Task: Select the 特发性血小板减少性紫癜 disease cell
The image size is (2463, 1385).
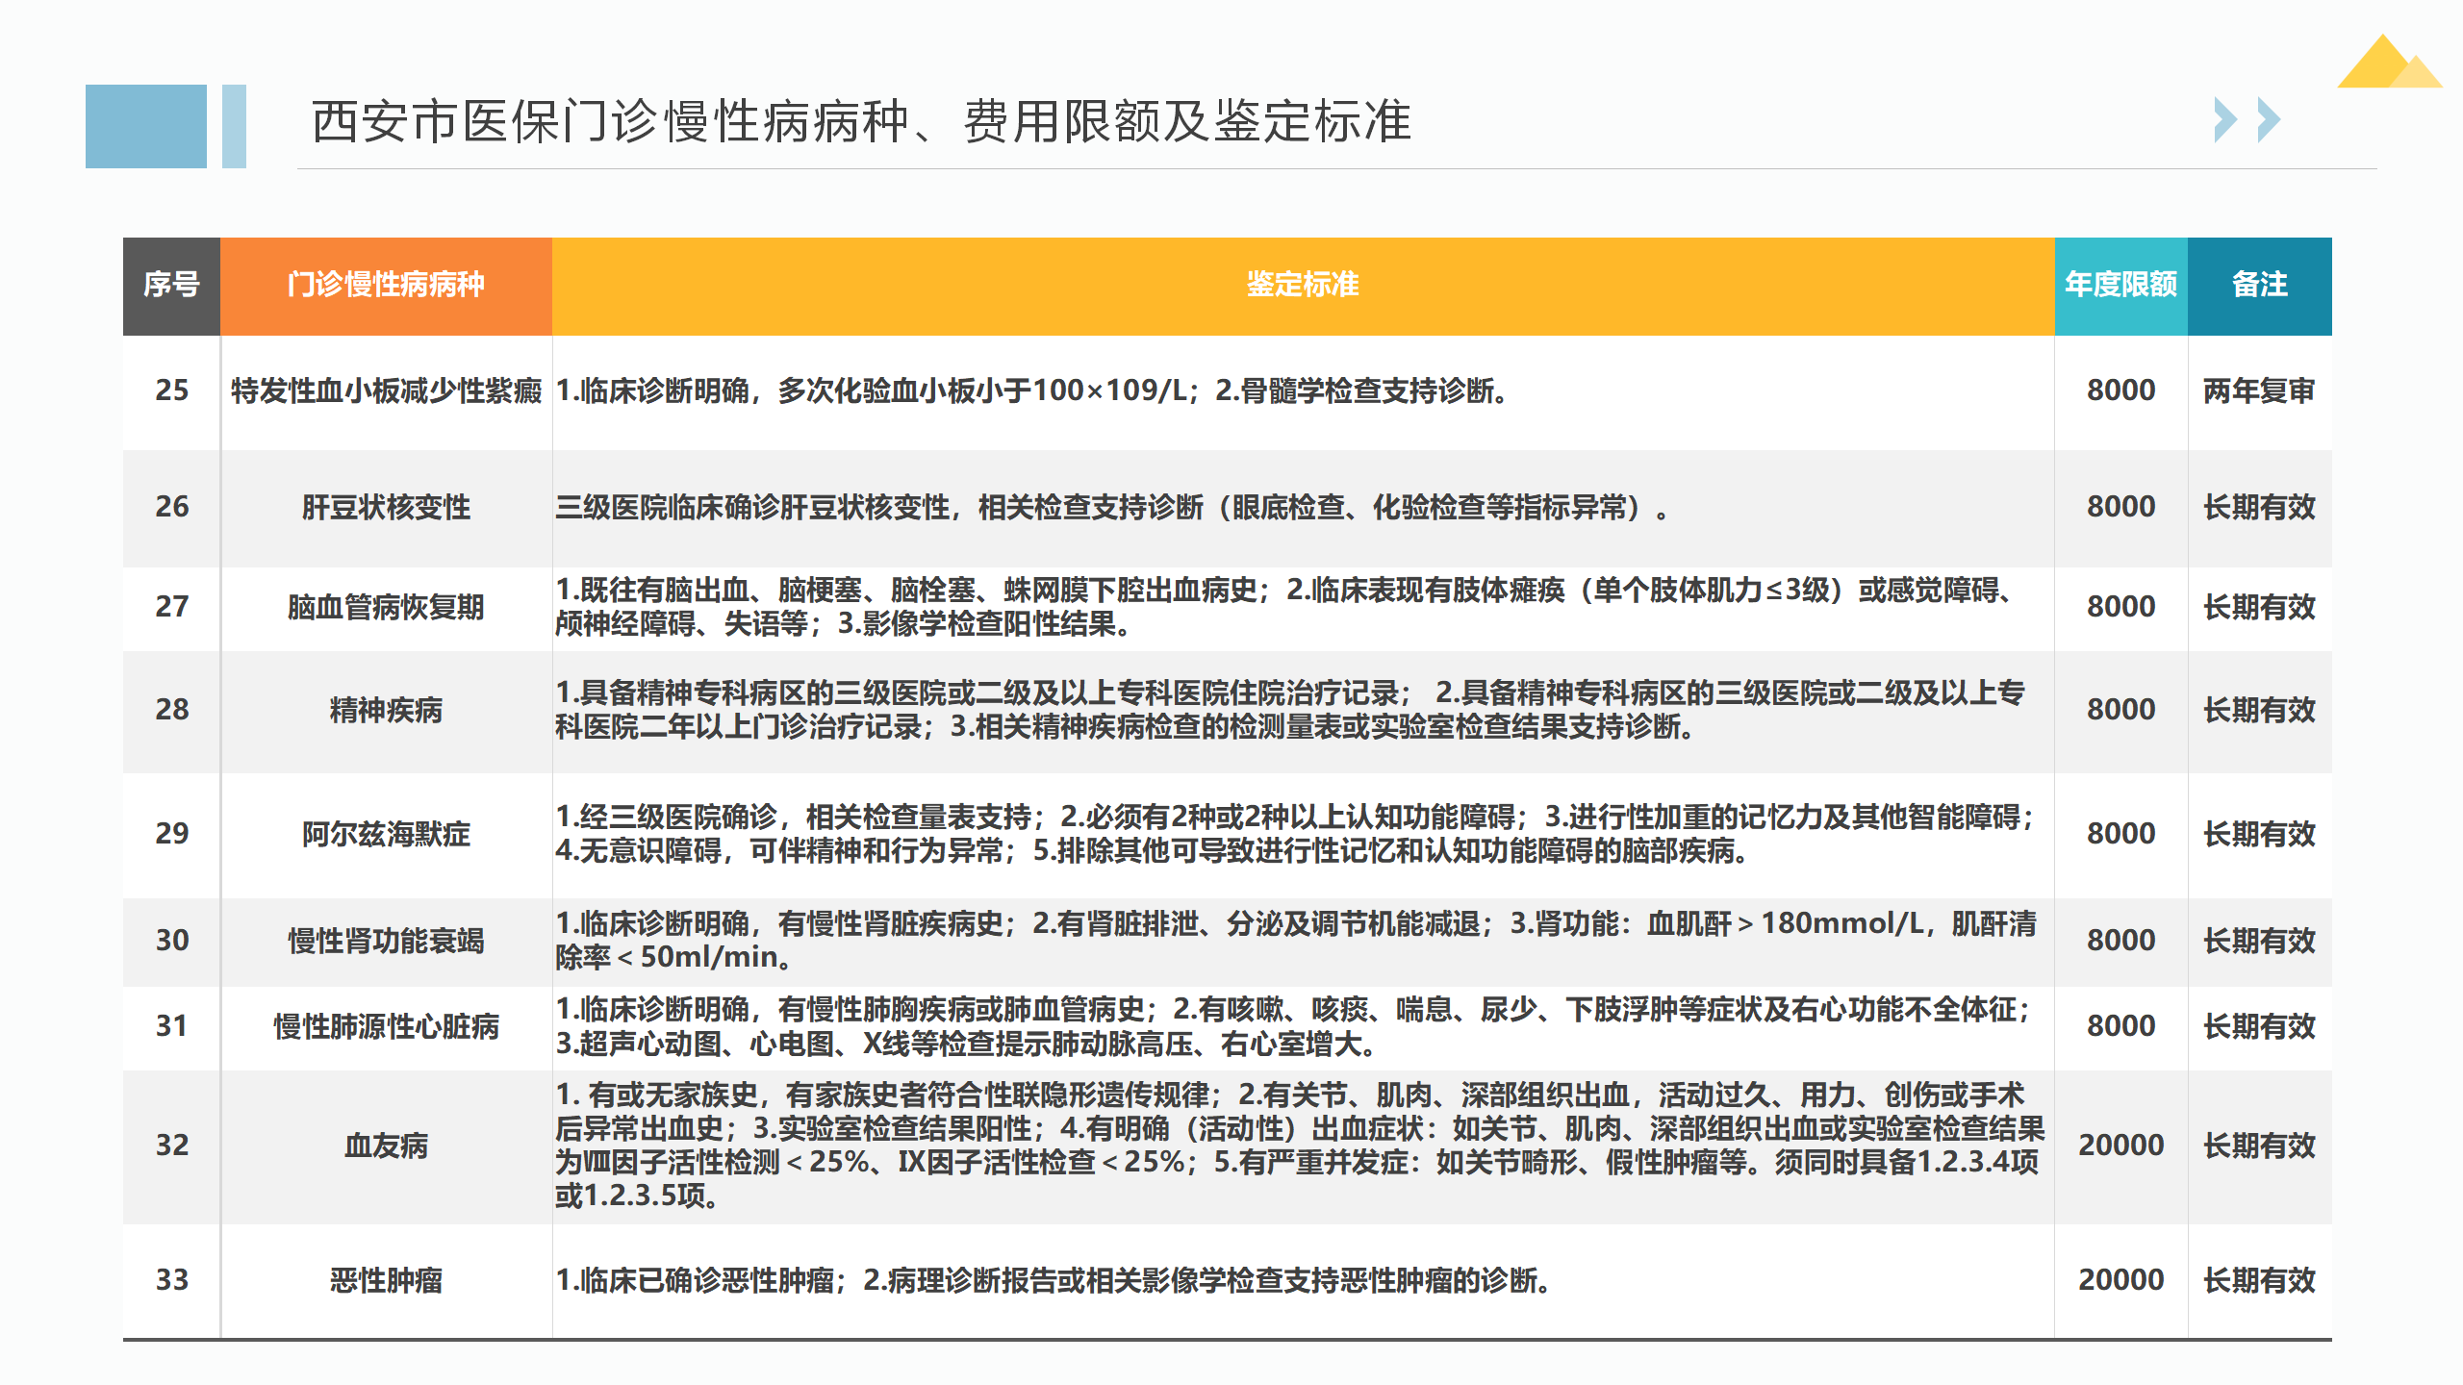Action: pos(386,391)
